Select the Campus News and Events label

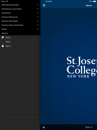[x=12, y=25]
